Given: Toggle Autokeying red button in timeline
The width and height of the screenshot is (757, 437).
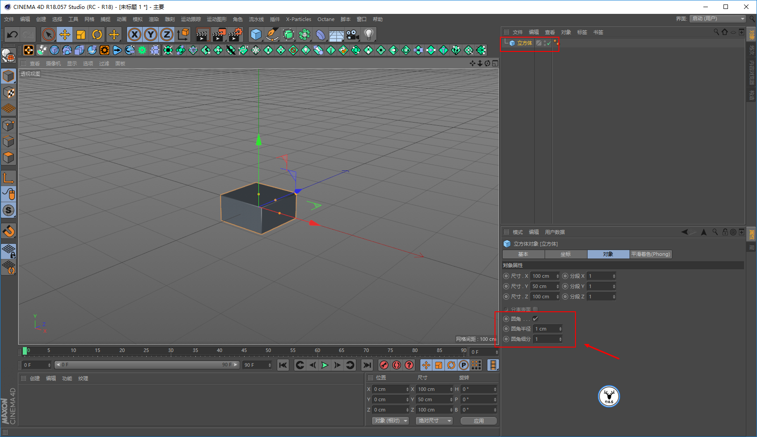Looking at the screenshot, I should [x=397, y=365].
